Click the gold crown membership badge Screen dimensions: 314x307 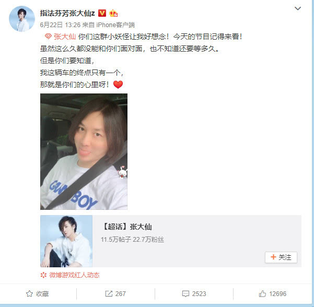click(113, 13)
